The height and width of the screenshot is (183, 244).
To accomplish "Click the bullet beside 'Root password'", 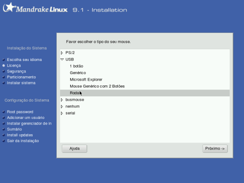I will click(x=4, y=112).
